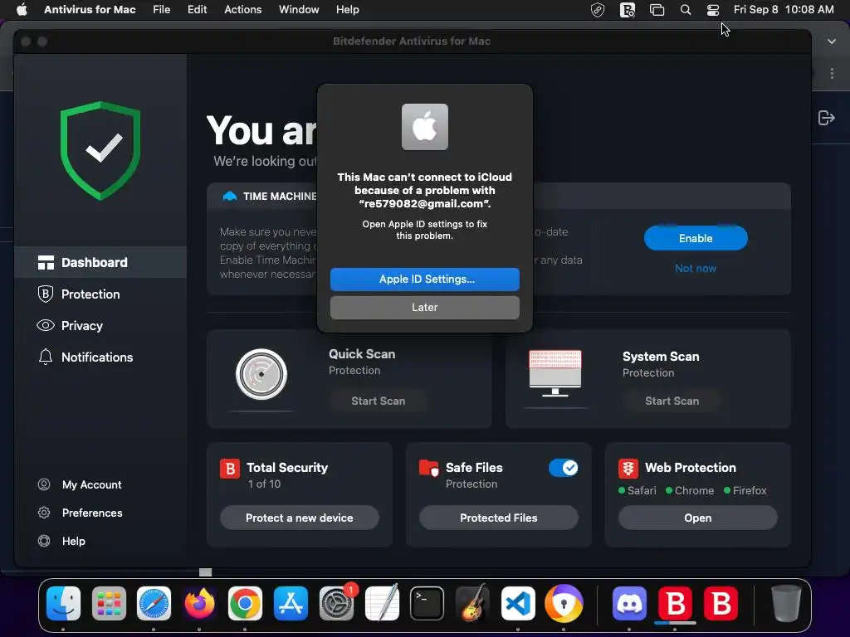Open the three-dot menu in the background window

point(832,73)
